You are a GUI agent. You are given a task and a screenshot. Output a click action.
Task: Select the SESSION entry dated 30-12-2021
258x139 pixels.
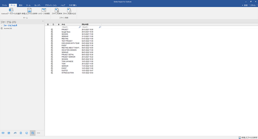click(65, 34)
